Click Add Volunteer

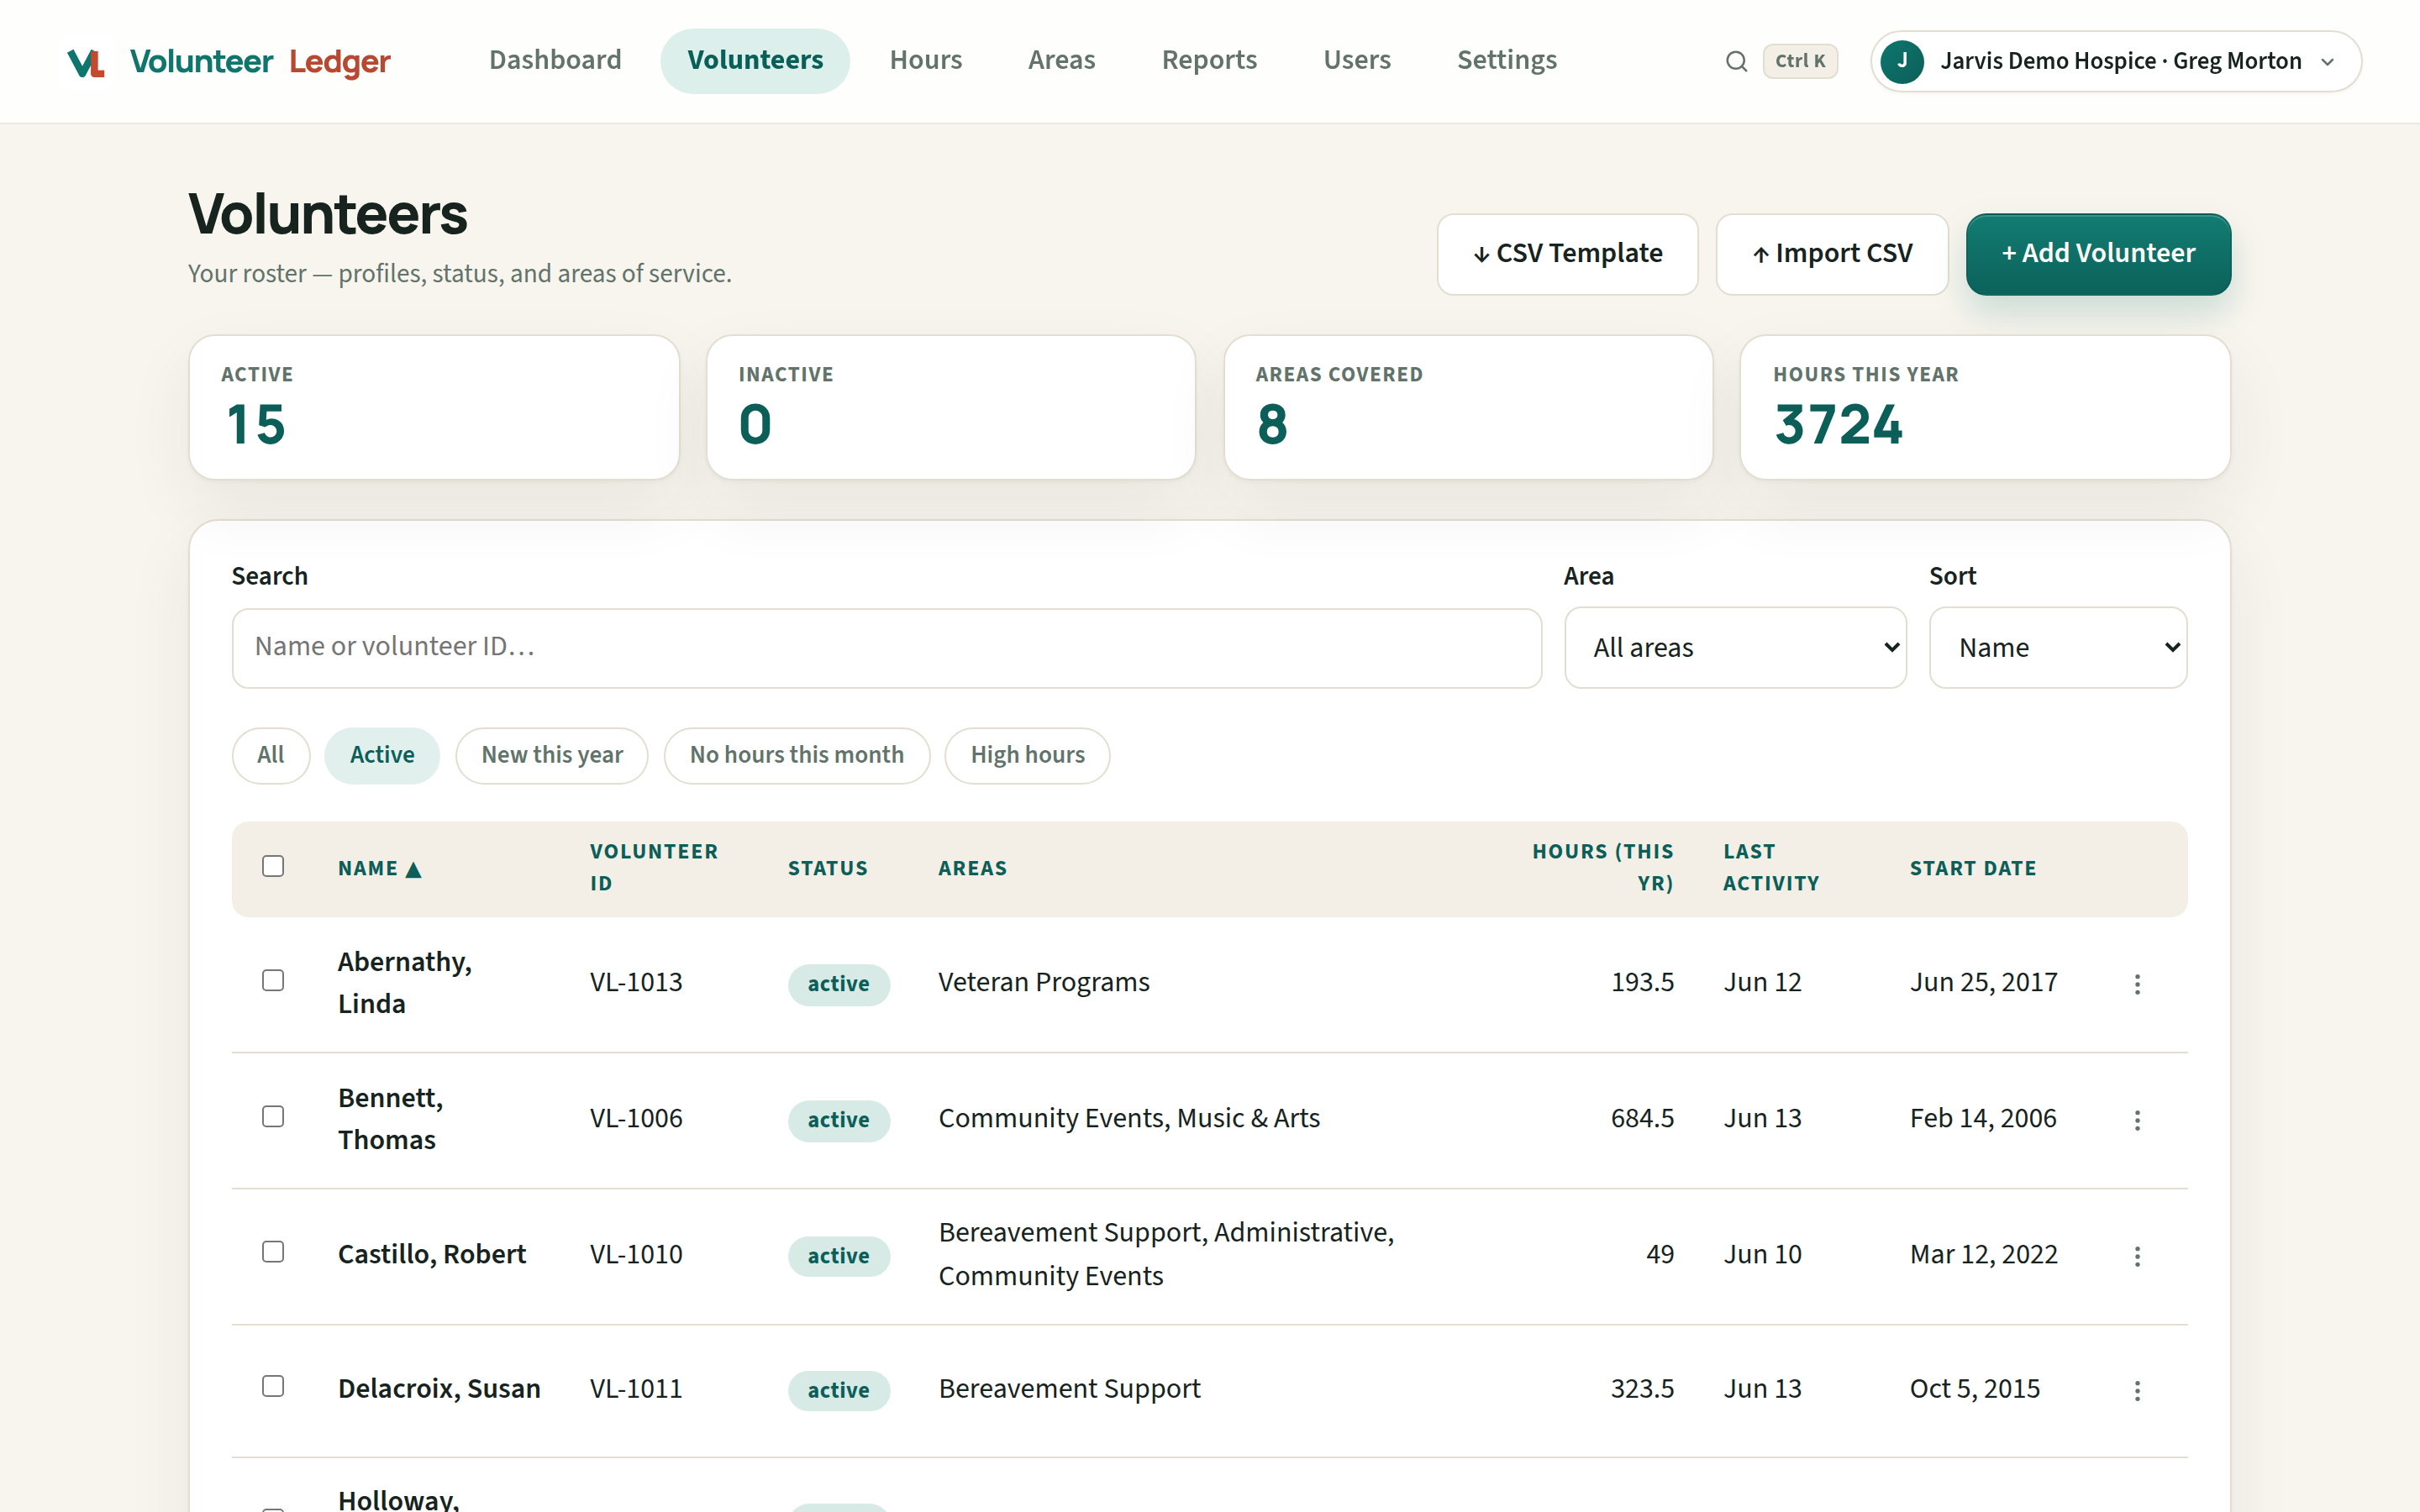[2098, 254]
